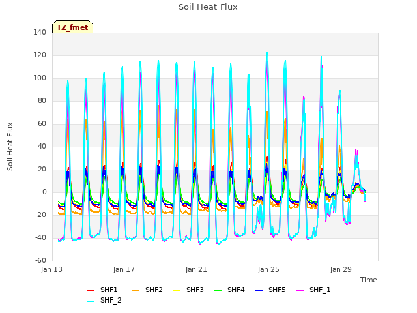Click the 40 y-axis tick label
This screenshot has width=417, height=313.
pyautogui.click(x=42, y=147)
